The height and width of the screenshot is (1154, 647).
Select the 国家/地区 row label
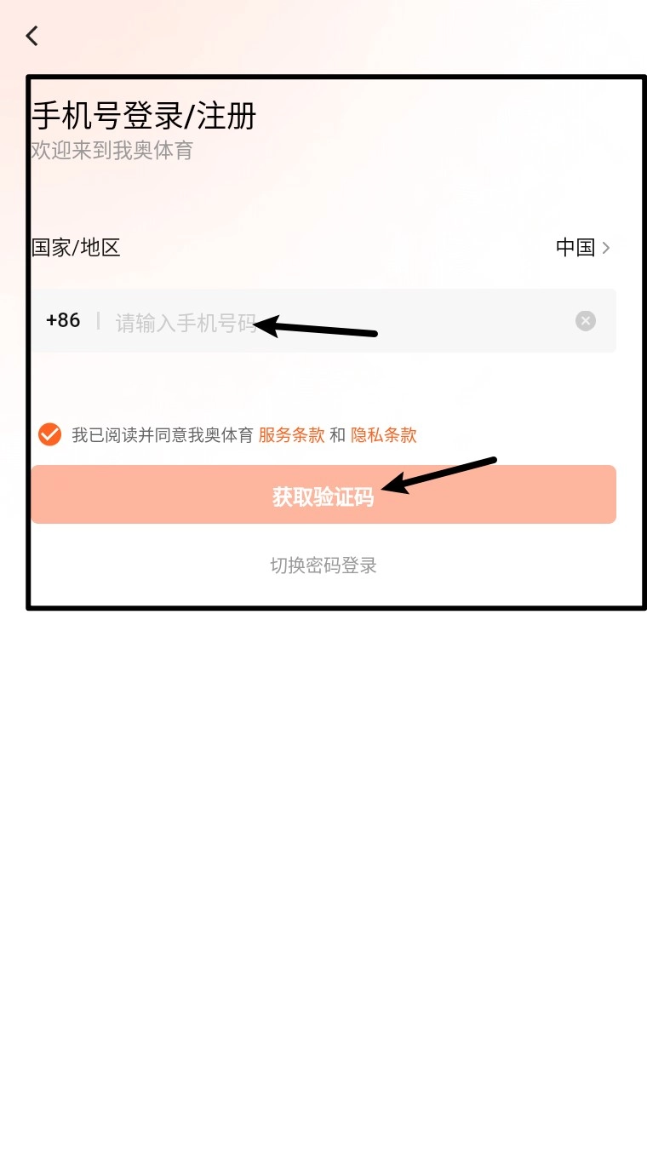[x=76, y=248]
